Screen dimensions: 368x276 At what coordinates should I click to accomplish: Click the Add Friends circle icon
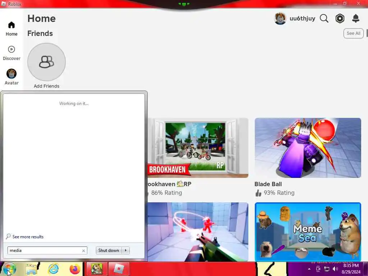coord(46,62)
